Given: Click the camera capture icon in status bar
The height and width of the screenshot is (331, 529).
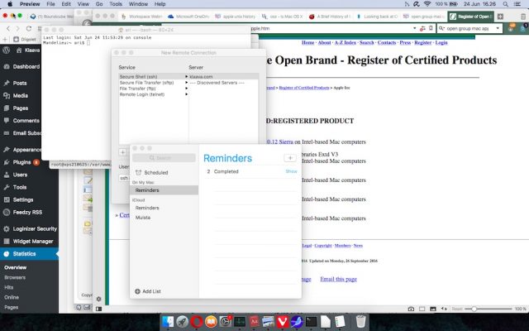Looking at the screenshot, I should [411, 309].
